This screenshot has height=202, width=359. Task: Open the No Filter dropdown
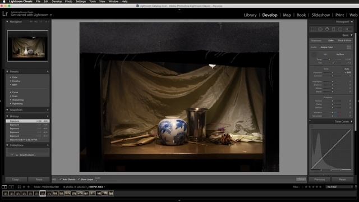coord(339,187)
